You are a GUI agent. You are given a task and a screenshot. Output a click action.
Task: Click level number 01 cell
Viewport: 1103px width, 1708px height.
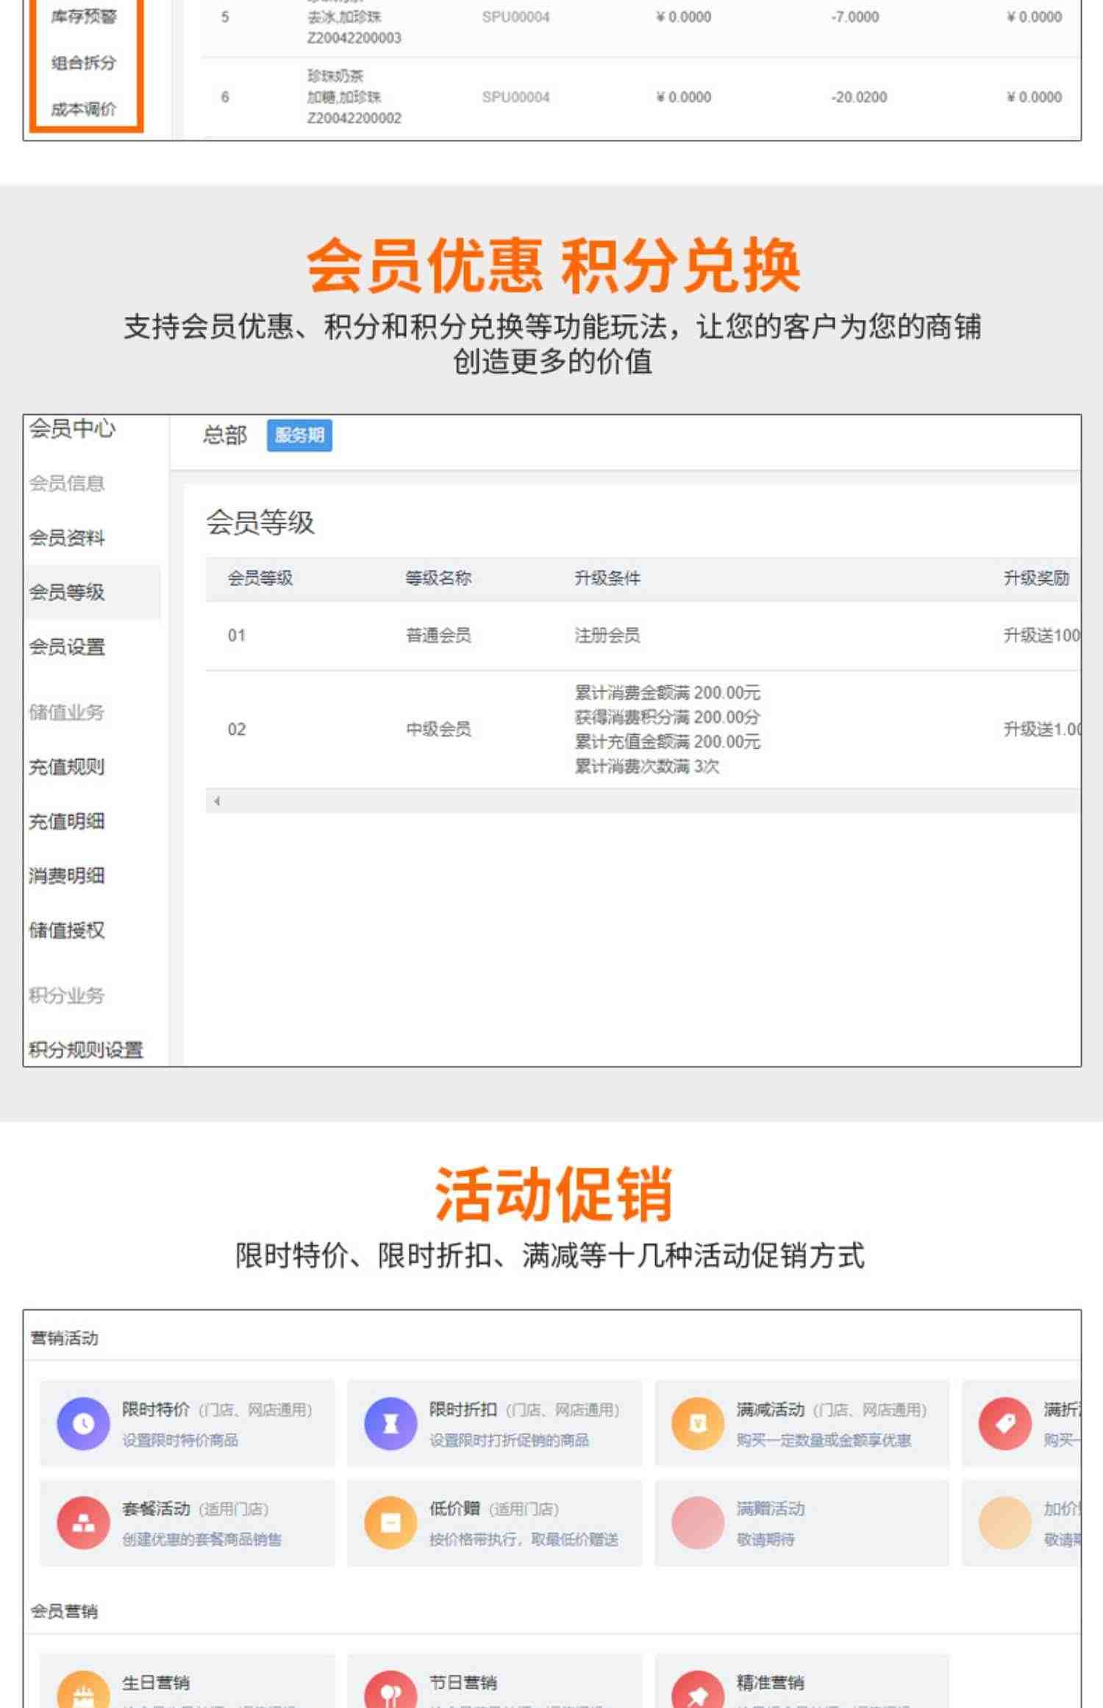point(236,636)
